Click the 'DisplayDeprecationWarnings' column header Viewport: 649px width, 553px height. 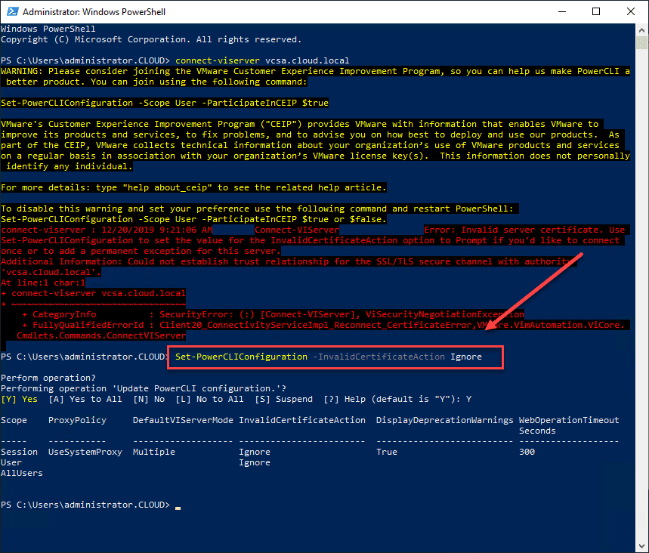click(445, 420)
